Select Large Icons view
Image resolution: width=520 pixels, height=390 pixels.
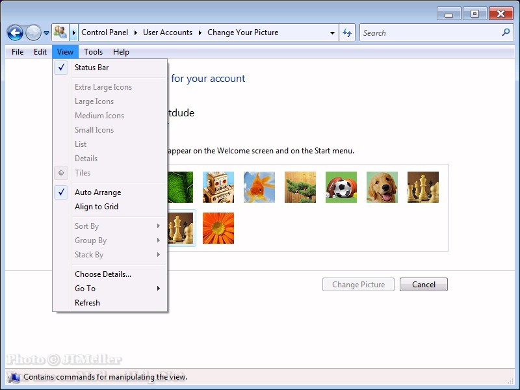tap(110, 101)
